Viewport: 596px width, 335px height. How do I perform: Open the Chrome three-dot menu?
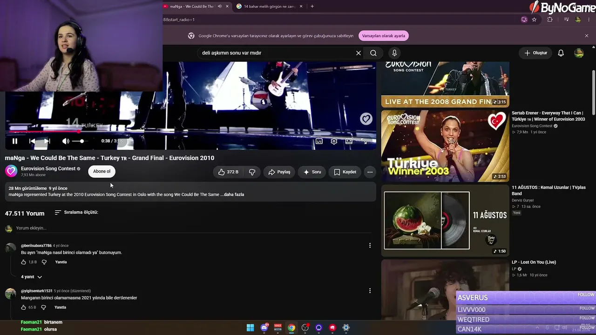589,20
